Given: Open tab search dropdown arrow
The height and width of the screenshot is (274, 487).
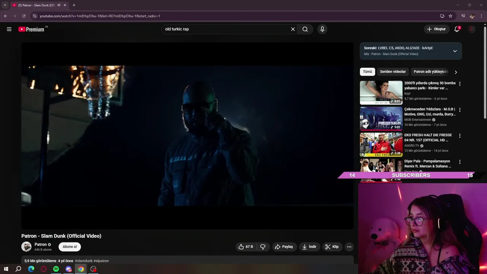Looking at the screenshot, I should pos(5,5).
